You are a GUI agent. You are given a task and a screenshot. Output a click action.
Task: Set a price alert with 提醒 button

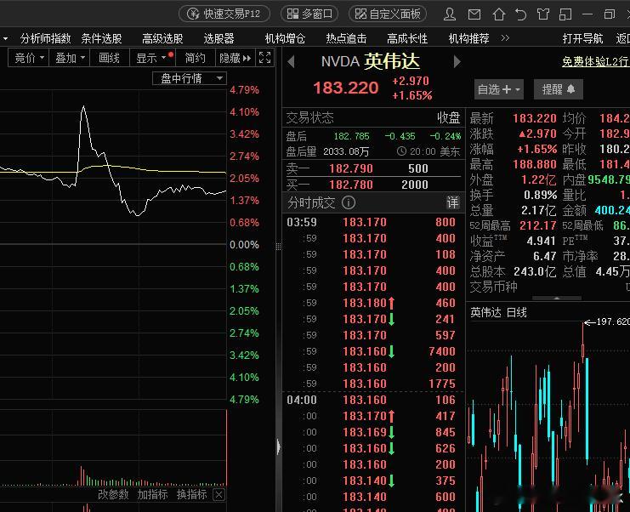click(559, 89)
